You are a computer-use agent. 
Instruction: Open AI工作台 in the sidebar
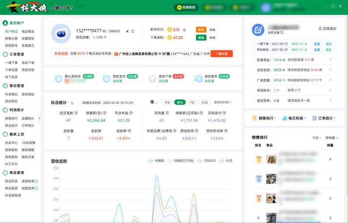pyautogui.click(x=11, y=164)
